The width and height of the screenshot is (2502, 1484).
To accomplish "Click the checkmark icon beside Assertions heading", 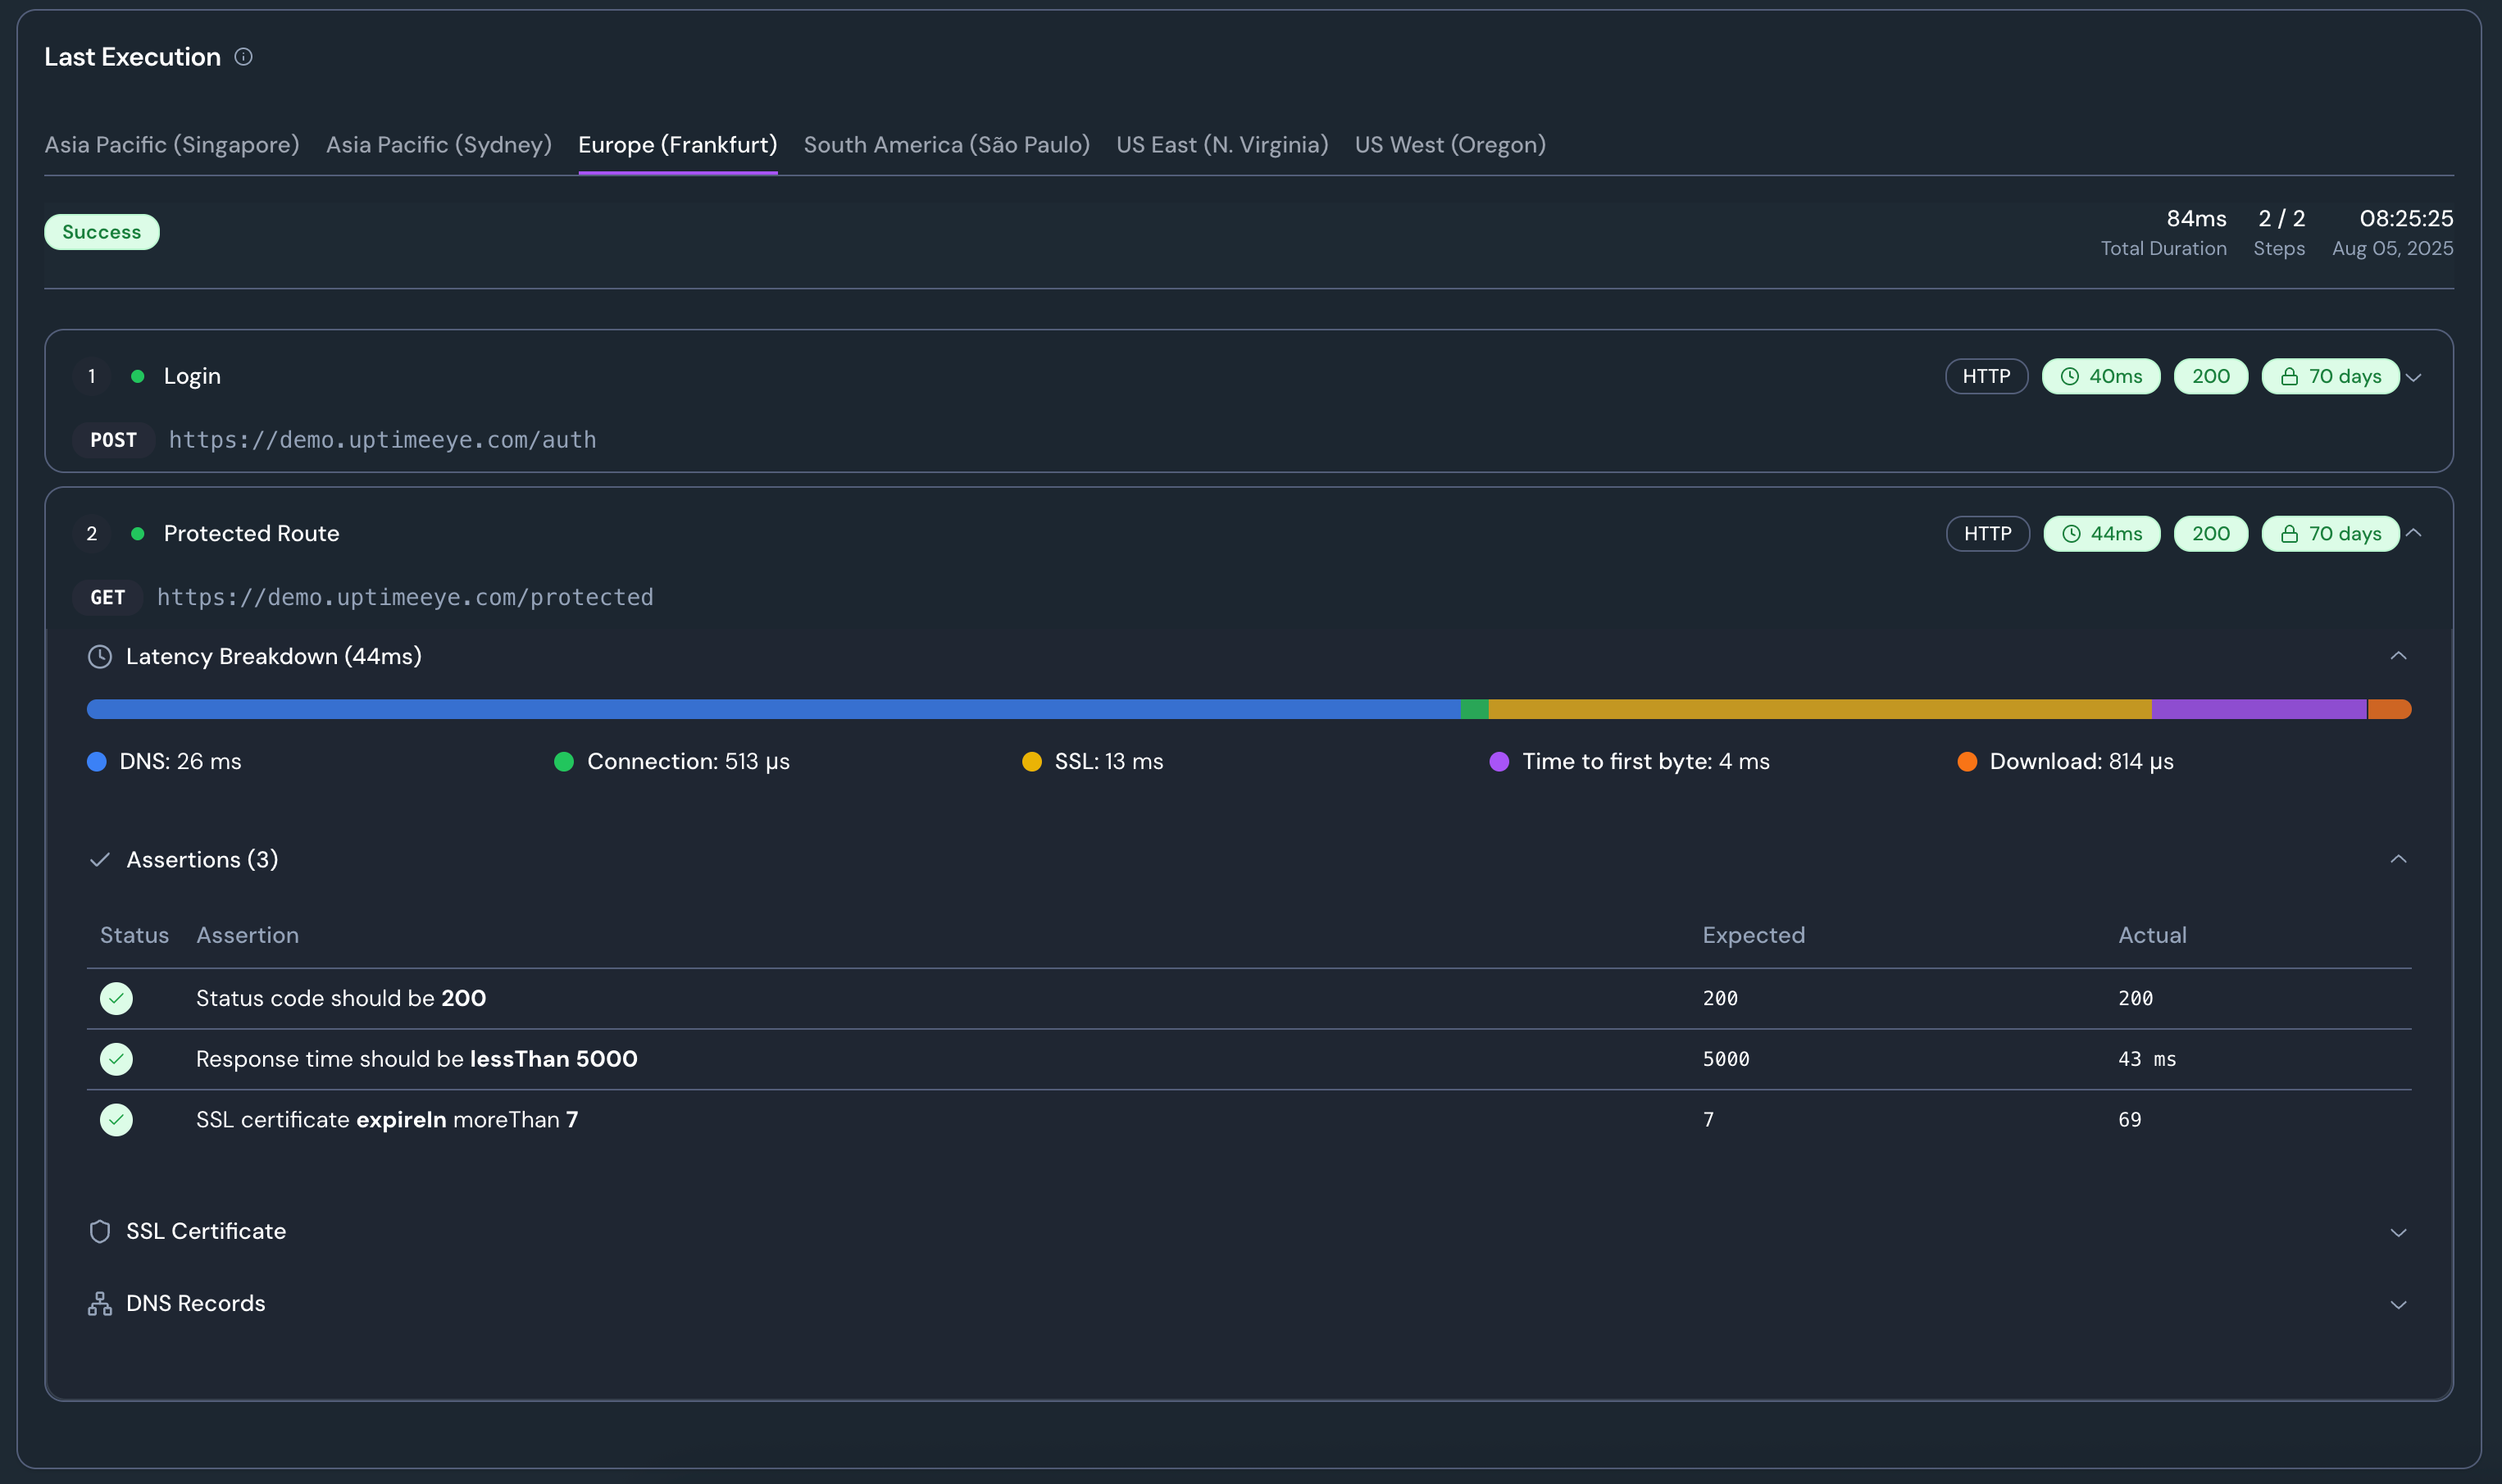I will tap(100, 860).
